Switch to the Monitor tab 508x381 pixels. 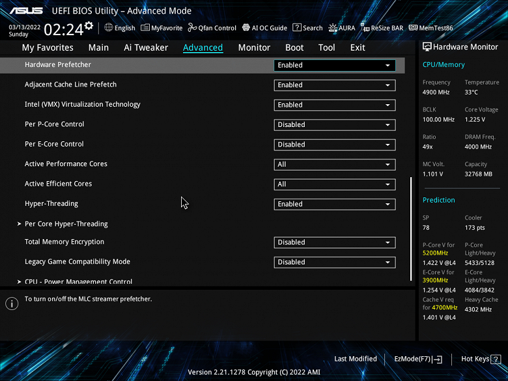pos(254,48)
